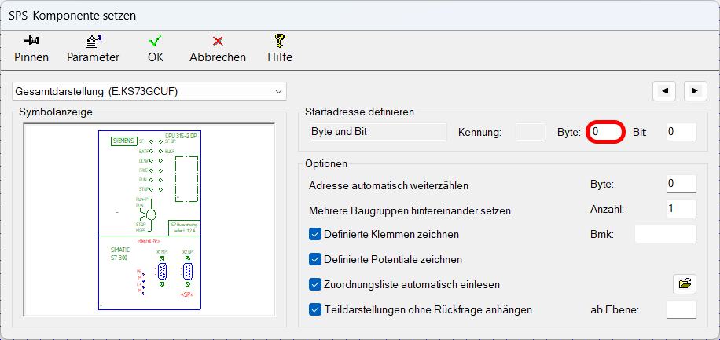Select the Bmk input field

[665, 234]
